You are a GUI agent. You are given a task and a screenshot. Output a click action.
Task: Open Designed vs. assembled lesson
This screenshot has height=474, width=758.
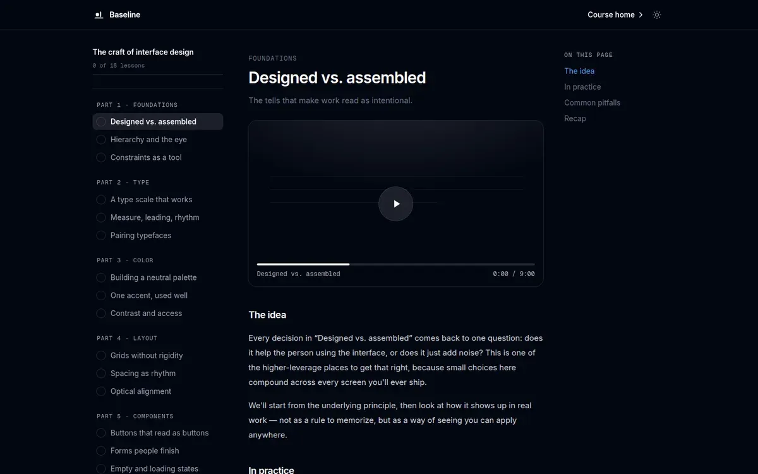pos(158,121)
